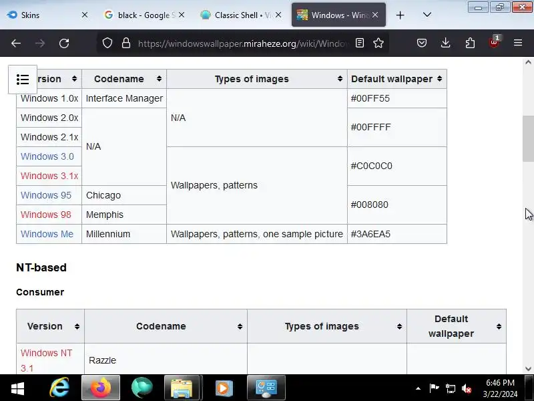Screen dimensions: 534x401
Task: Open the tracking protection shield icon
Action: (x=107, y=43)
